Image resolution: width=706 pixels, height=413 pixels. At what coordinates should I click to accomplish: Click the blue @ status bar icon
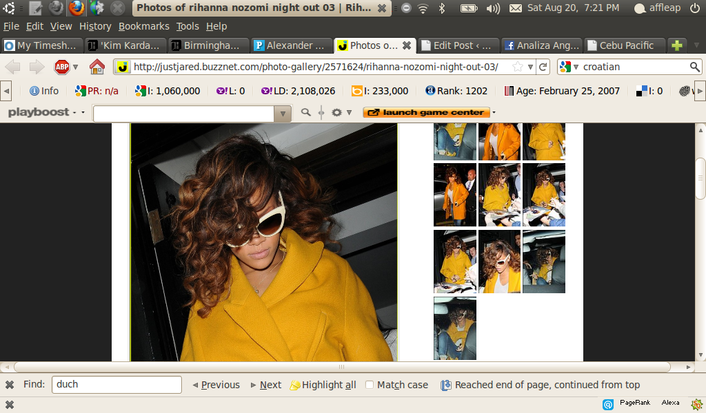pyautogui.click(x=608, y=405)
